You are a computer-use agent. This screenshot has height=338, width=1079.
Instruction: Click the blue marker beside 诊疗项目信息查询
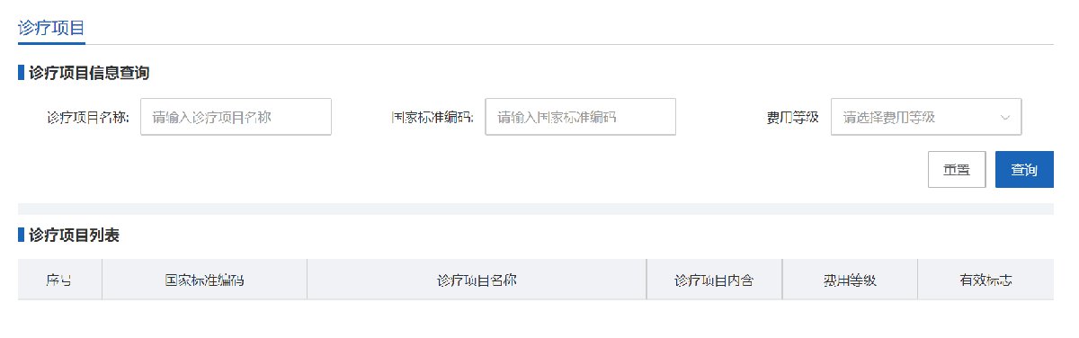click(x=21, y=72)
